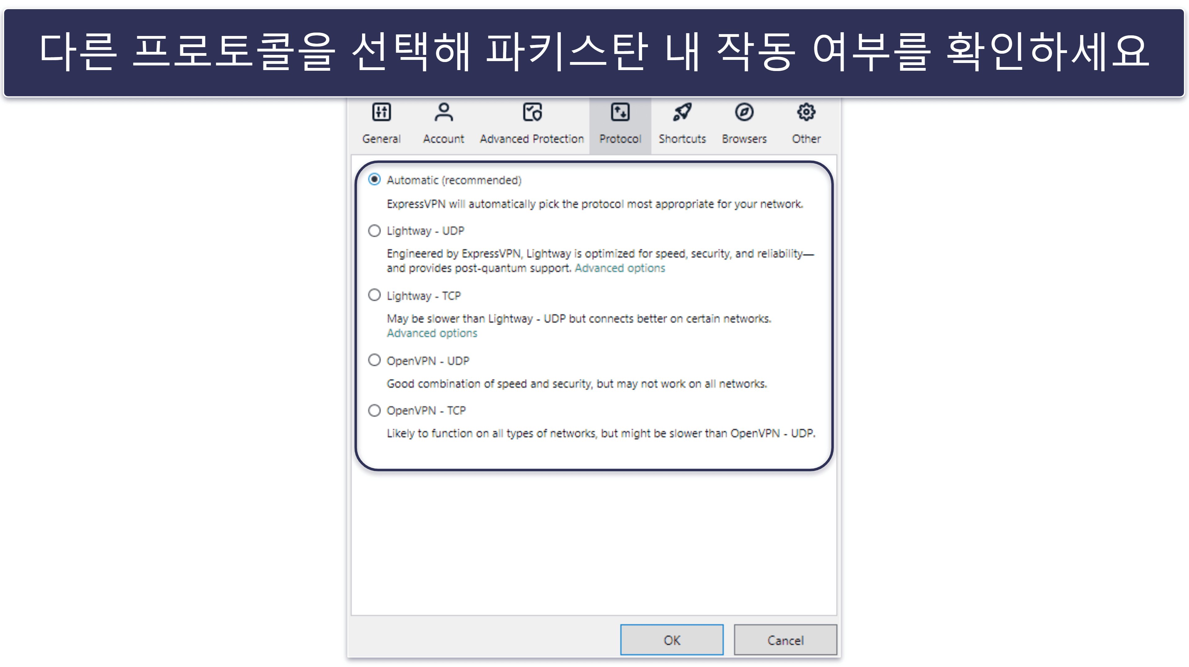Select the OpenVPN - TCP radio button
The height and width of the screenshot is (667, 1189).
click(x=374, y=410)
